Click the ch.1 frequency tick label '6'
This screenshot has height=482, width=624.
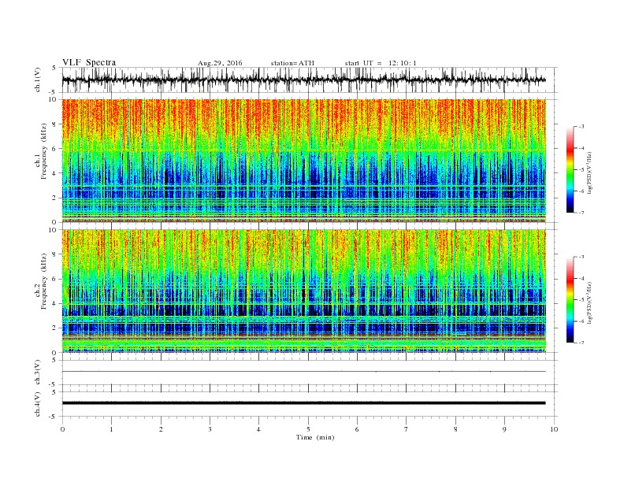[x=55, y=149]
